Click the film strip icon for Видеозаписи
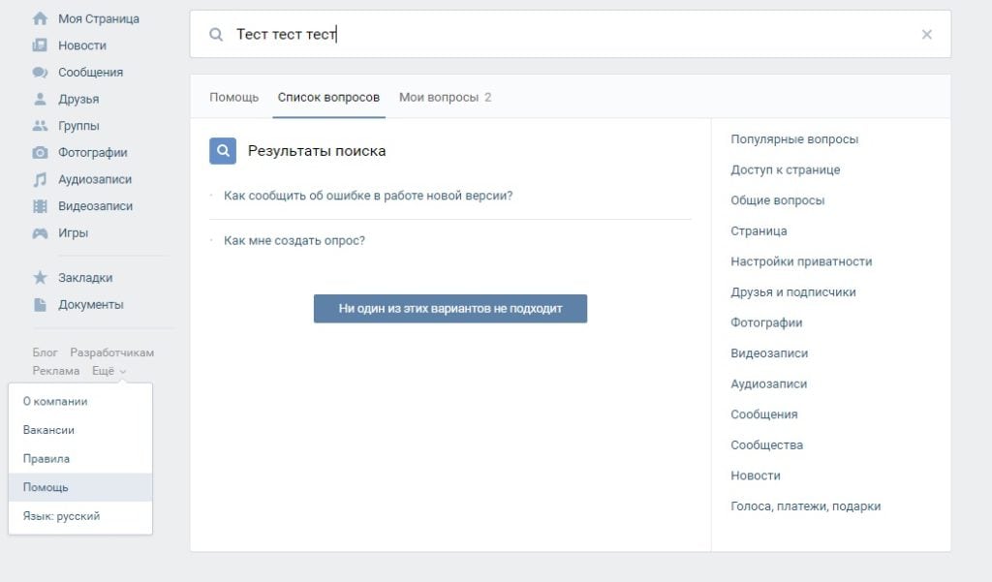The height and width of the screenshot is (582, 992). point(40,206)
